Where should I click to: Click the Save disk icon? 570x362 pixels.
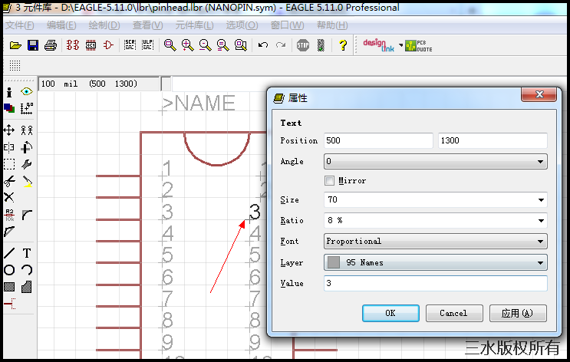tap(33, 45)
